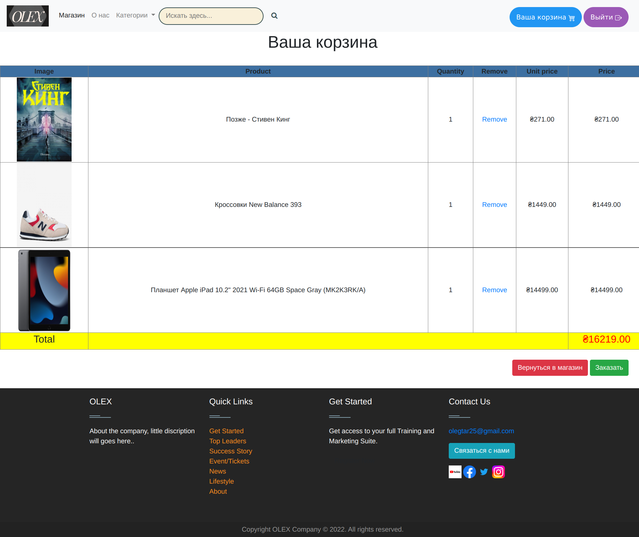Click Вернуться в магазин button
Viewport: 639px width, 537px height.
click(550, 367)
